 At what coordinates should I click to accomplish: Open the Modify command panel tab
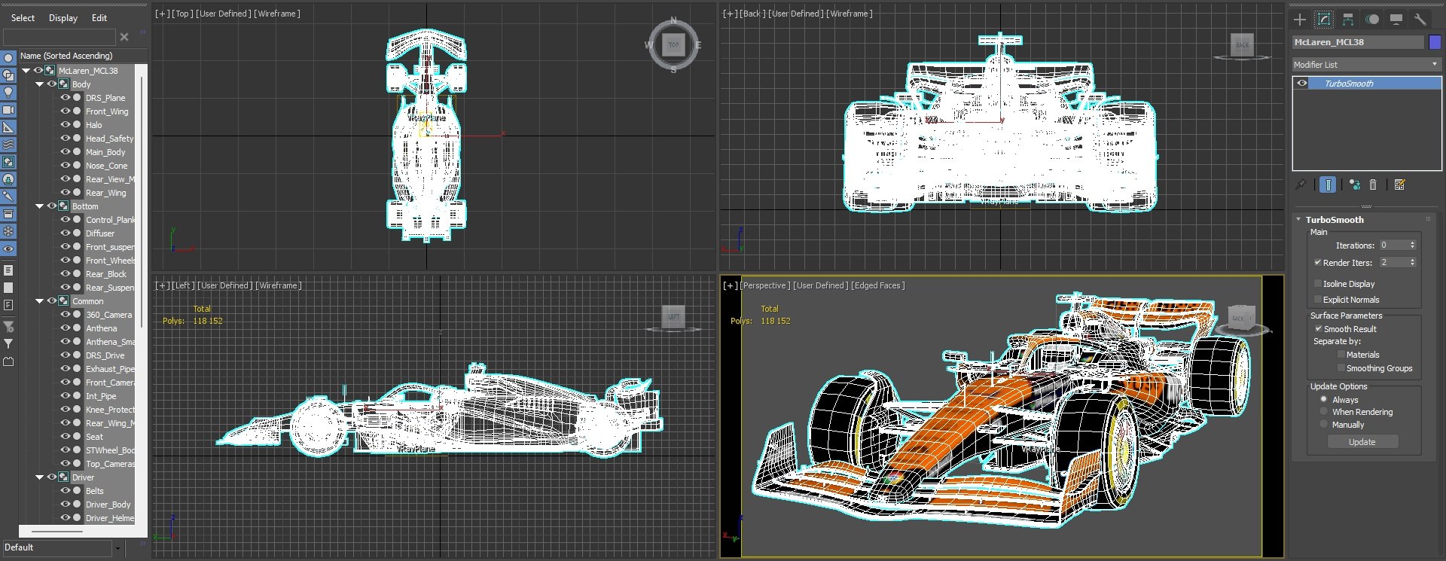click(1323, 20)
